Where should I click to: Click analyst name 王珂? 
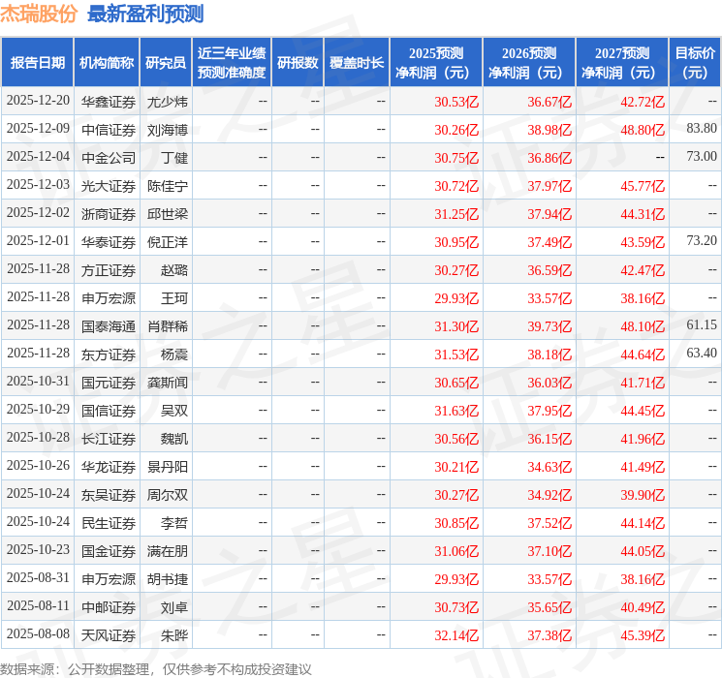174,298
